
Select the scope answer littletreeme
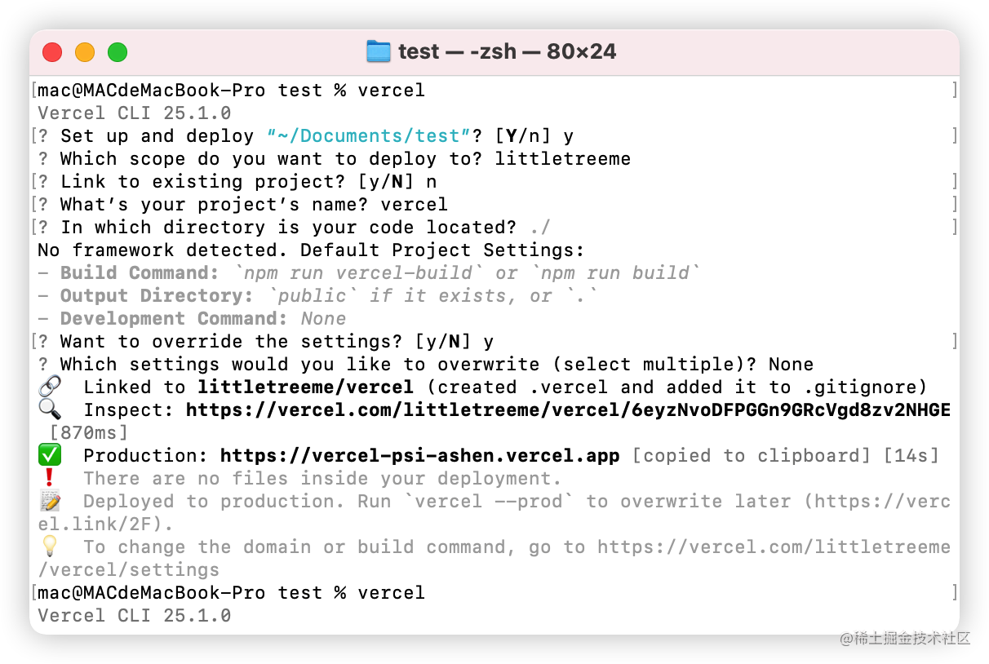563,158
